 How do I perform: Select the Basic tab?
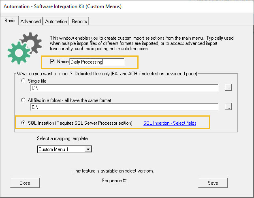click(10, 21)
